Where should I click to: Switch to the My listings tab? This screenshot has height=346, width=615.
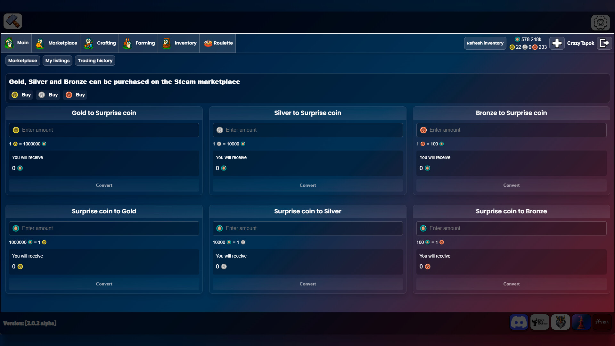(x=57, y=60)
